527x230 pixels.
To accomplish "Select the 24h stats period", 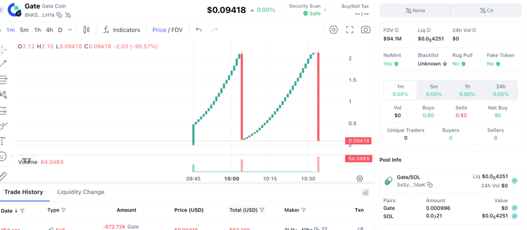I will 501,90.
